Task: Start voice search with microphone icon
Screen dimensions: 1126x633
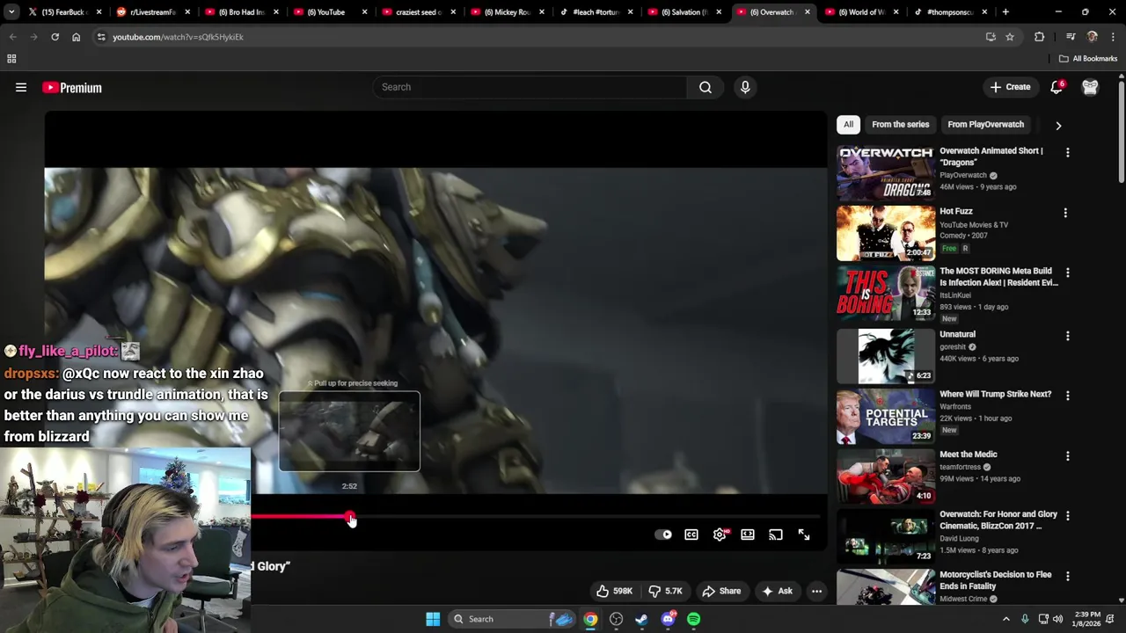Action: click(x=745, y=87)
